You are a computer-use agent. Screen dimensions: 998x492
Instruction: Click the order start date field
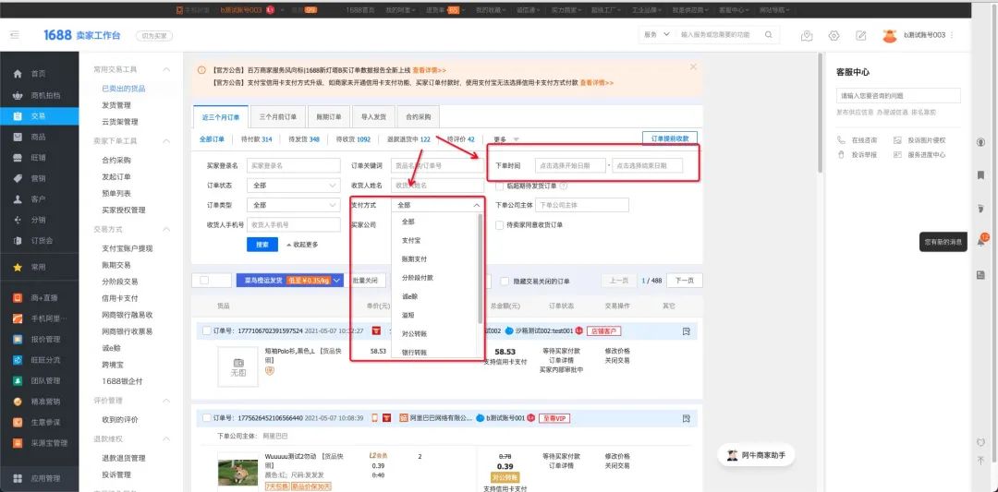[570, 165]
